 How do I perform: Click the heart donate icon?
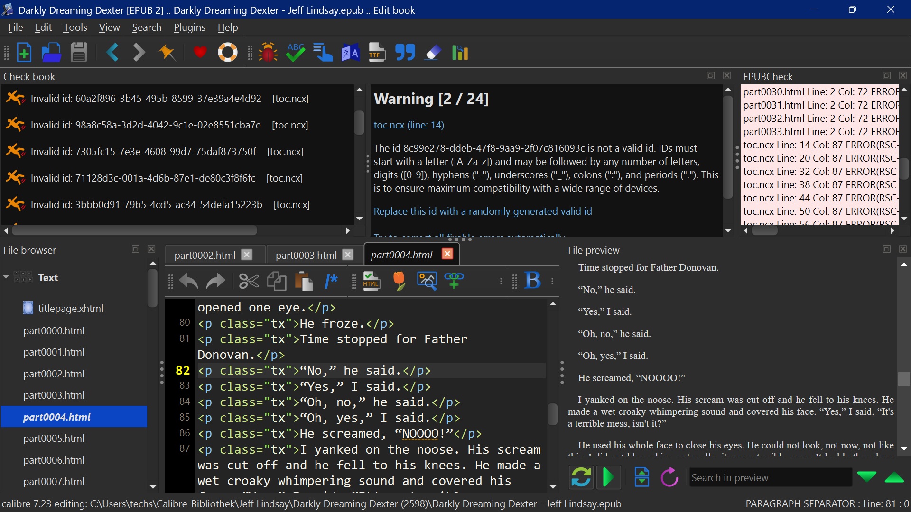tap(200, 53)
